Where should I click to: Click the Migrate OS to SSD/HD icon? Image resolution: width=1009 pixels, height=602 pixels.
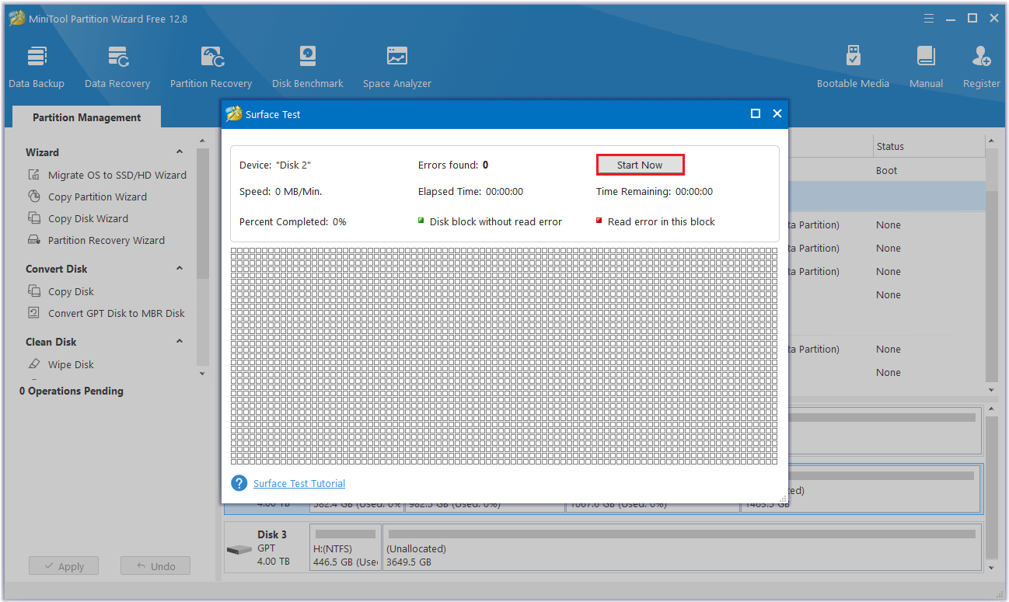34,175
